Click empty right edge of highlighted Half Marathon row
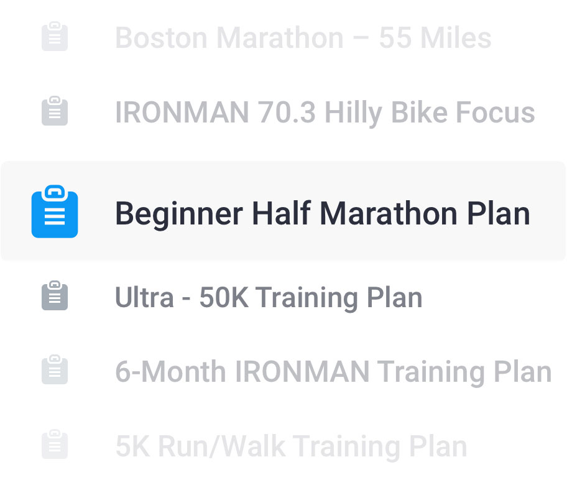567x485 pixels. 550,212
